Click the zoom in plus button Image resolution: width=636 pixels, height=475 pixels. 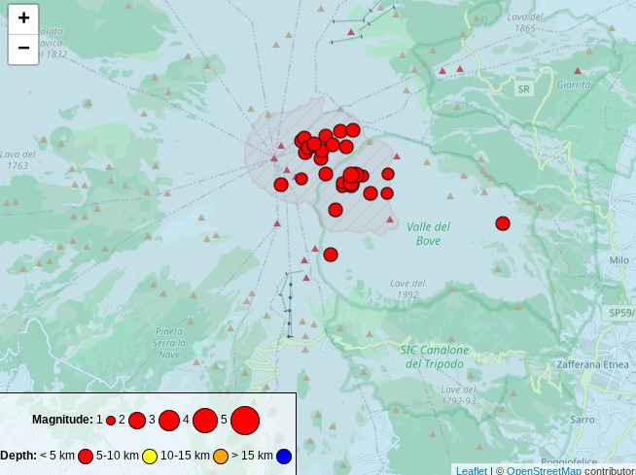(x=23, y=18)
